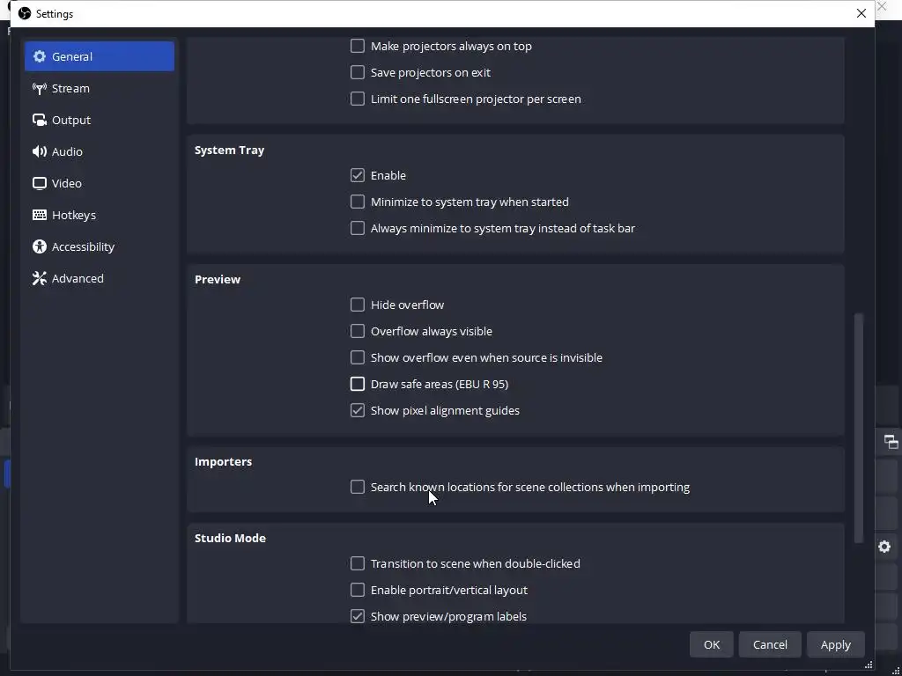Click the General gear icon in sidebar
The image size is (902, 676).
click(x=40, y=56)
